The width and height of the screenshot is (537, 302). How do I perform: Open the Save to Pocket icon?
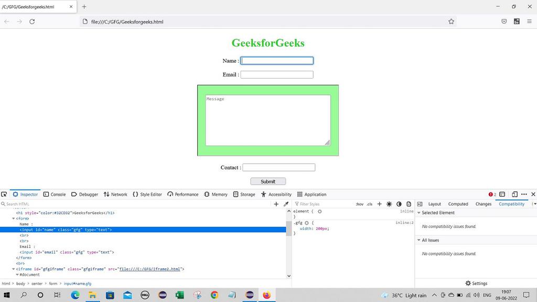tap(504, 21)
